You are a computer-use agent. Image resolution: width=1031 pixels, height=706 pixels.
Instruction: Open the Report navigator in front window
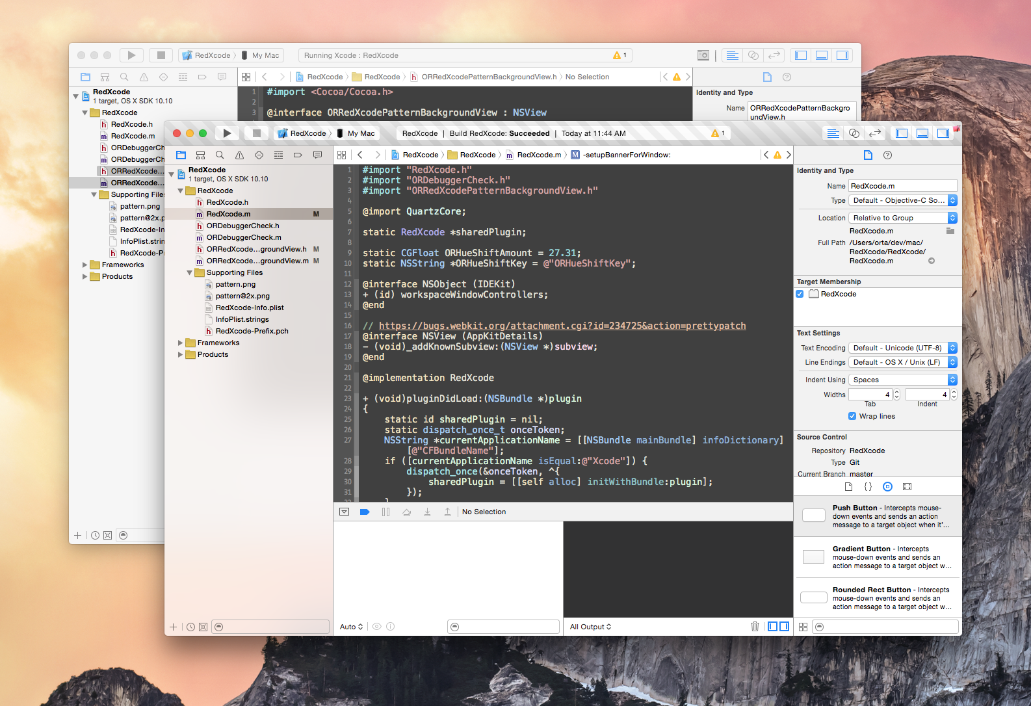(x=317, y=155)
